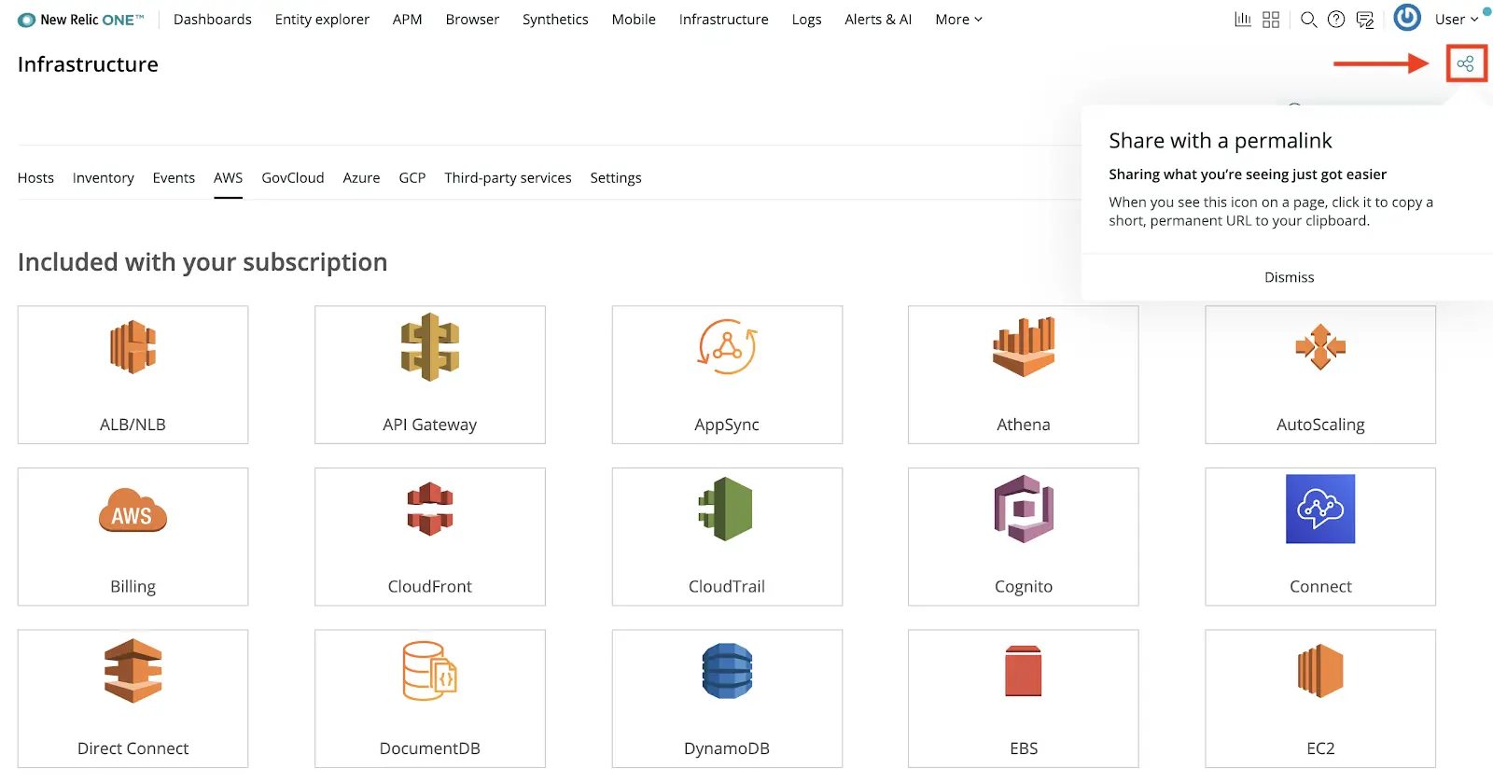Expand the User account dropdown
Image resolution: width=1493 pixels, height=782 pixels.
pyautogui.click(x=1456, y=20)
